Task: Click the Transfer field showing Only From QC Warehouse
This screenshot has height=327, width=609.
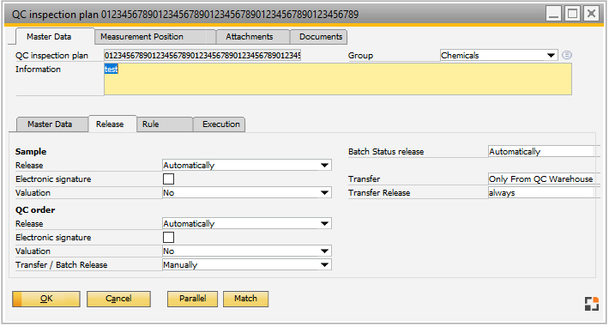Action: [544, 179]
